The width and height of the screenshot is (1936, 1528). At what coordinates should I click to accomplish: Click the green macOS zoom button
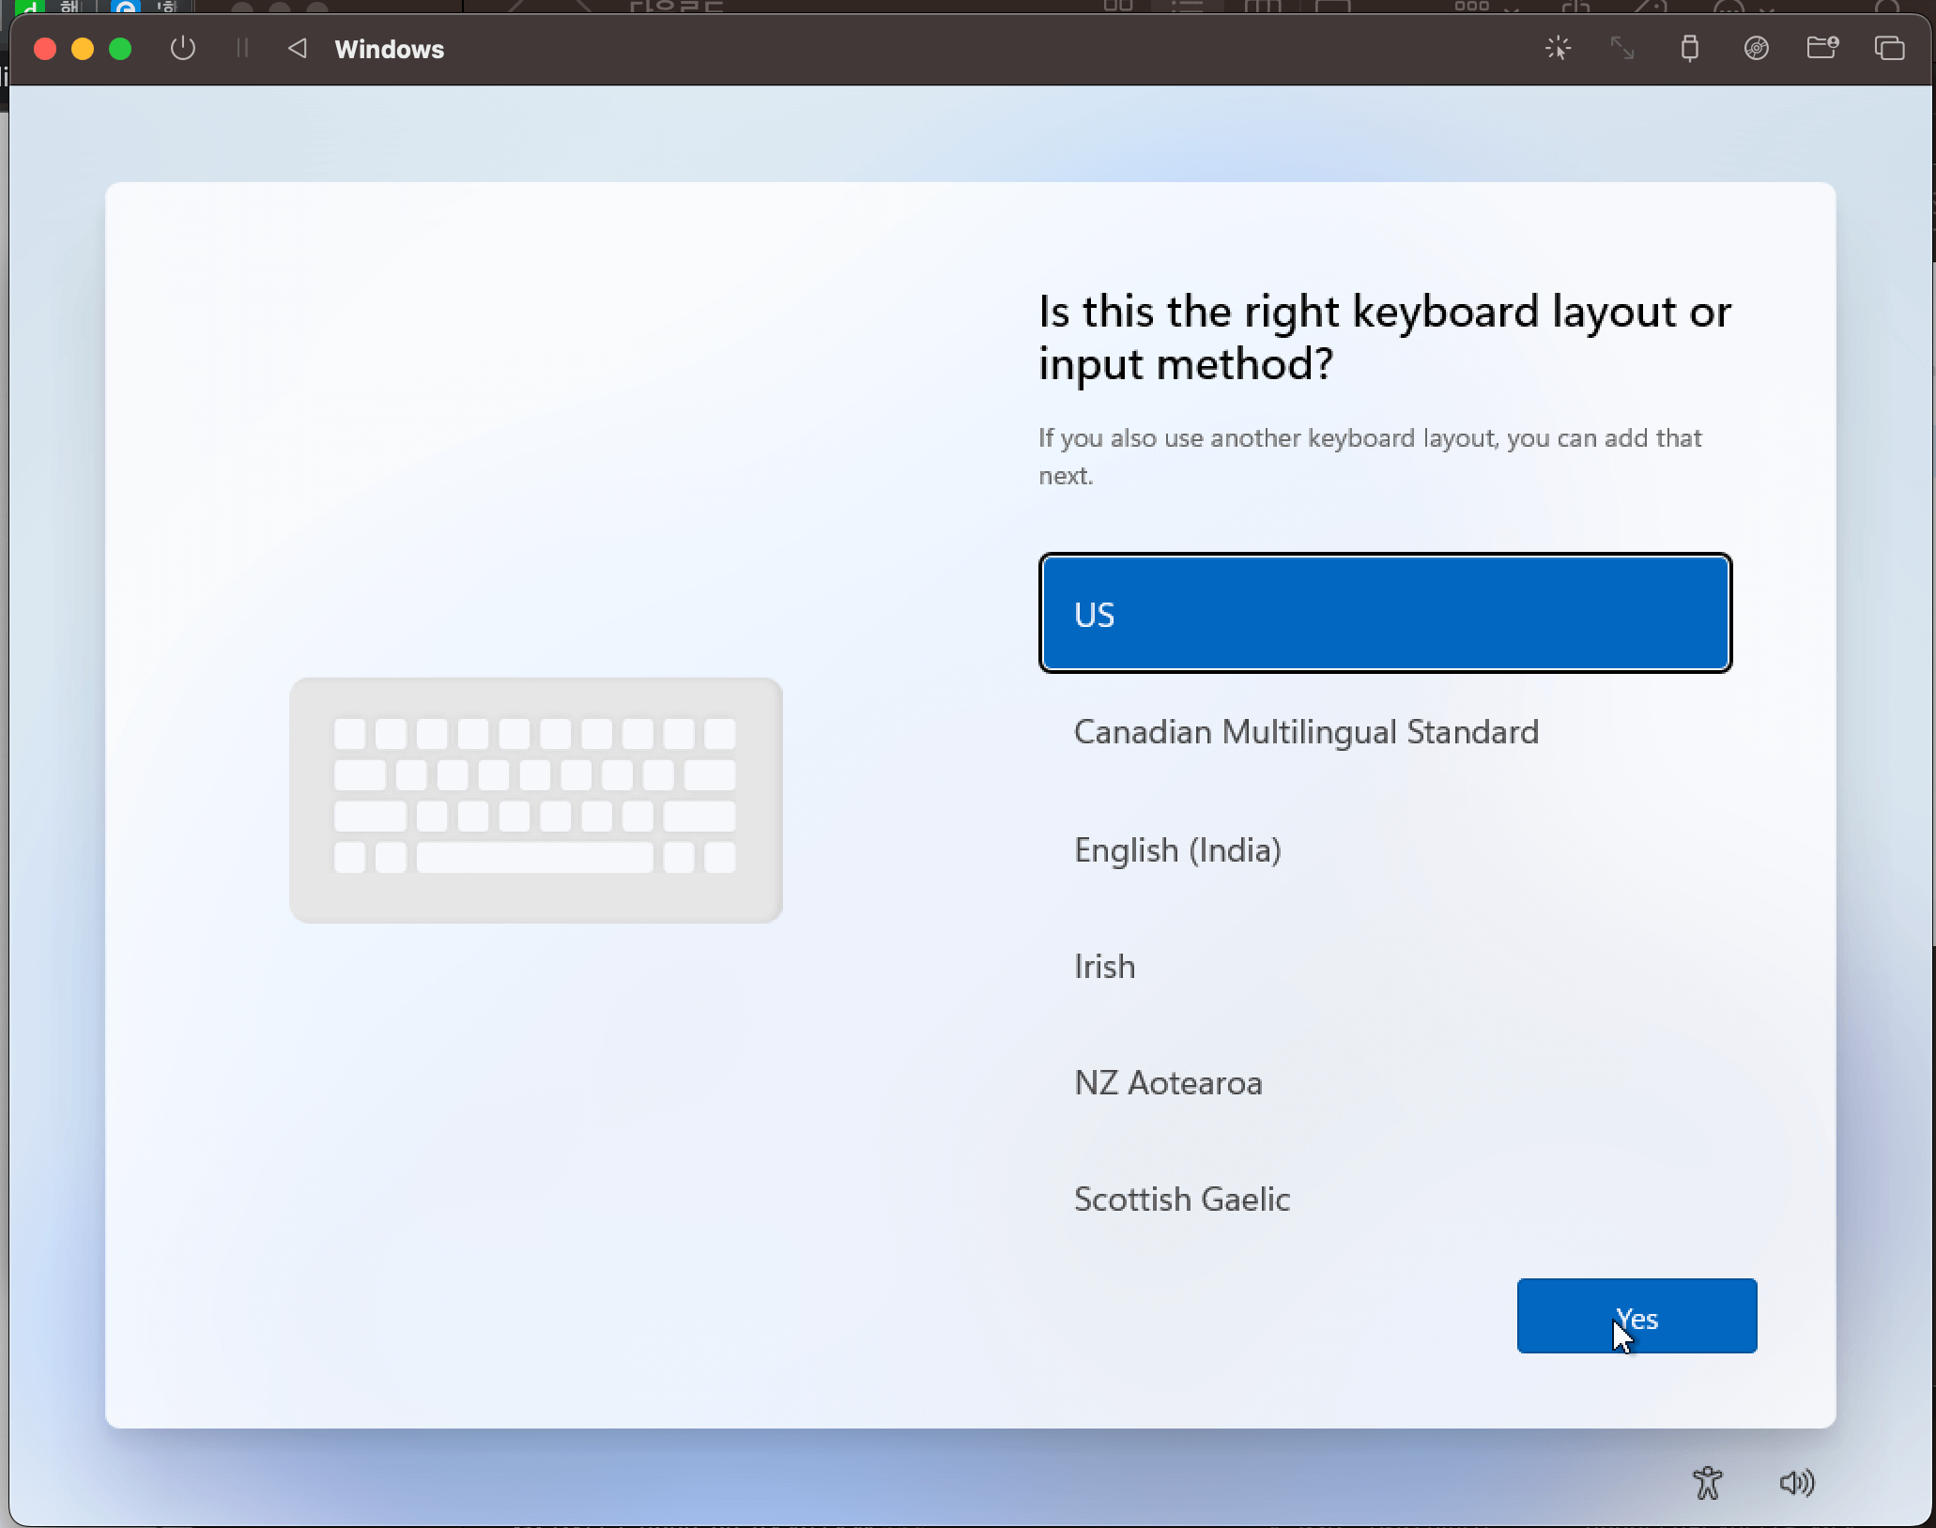tap(120, 49)
